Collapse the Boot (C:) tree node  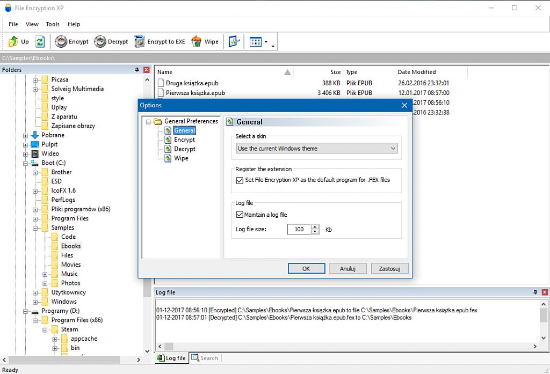[26, 163]
